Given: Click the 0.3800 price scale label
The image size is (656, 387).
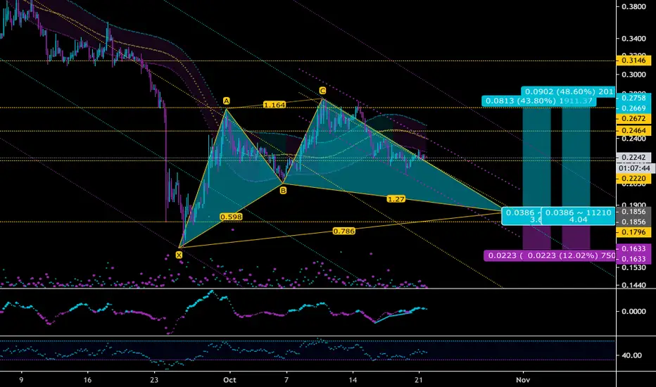Looking at the screenshot, I should [633, 6].
